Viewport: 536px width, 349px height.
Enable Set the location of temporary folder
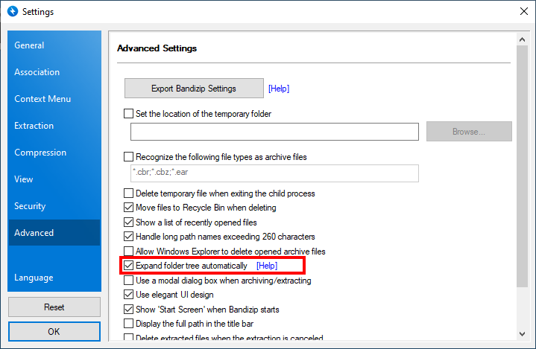(x=129, y=114)
